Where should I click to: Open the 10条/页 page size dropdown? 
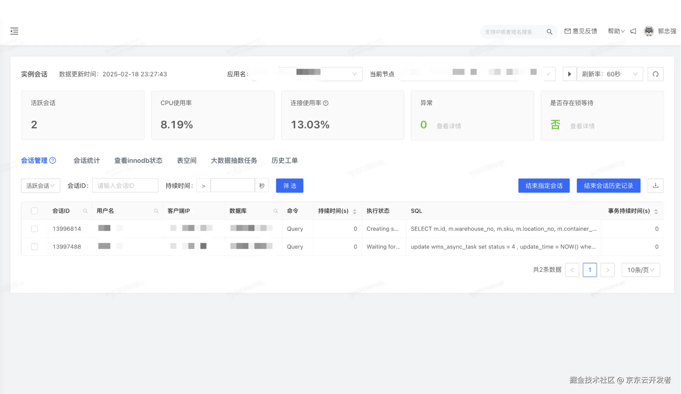(640, 270)
